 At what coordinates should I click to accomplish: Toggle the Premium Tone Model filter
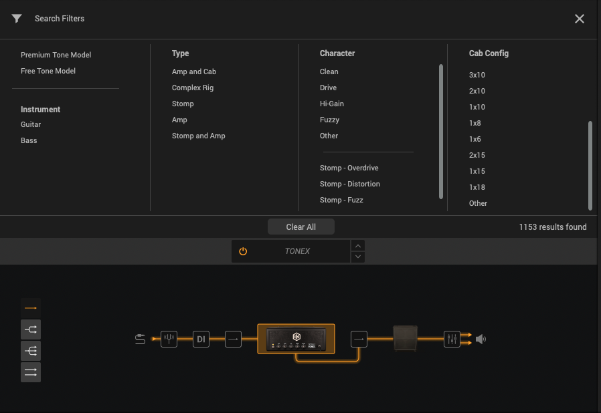pyautogui.click(x=56, y=55)
